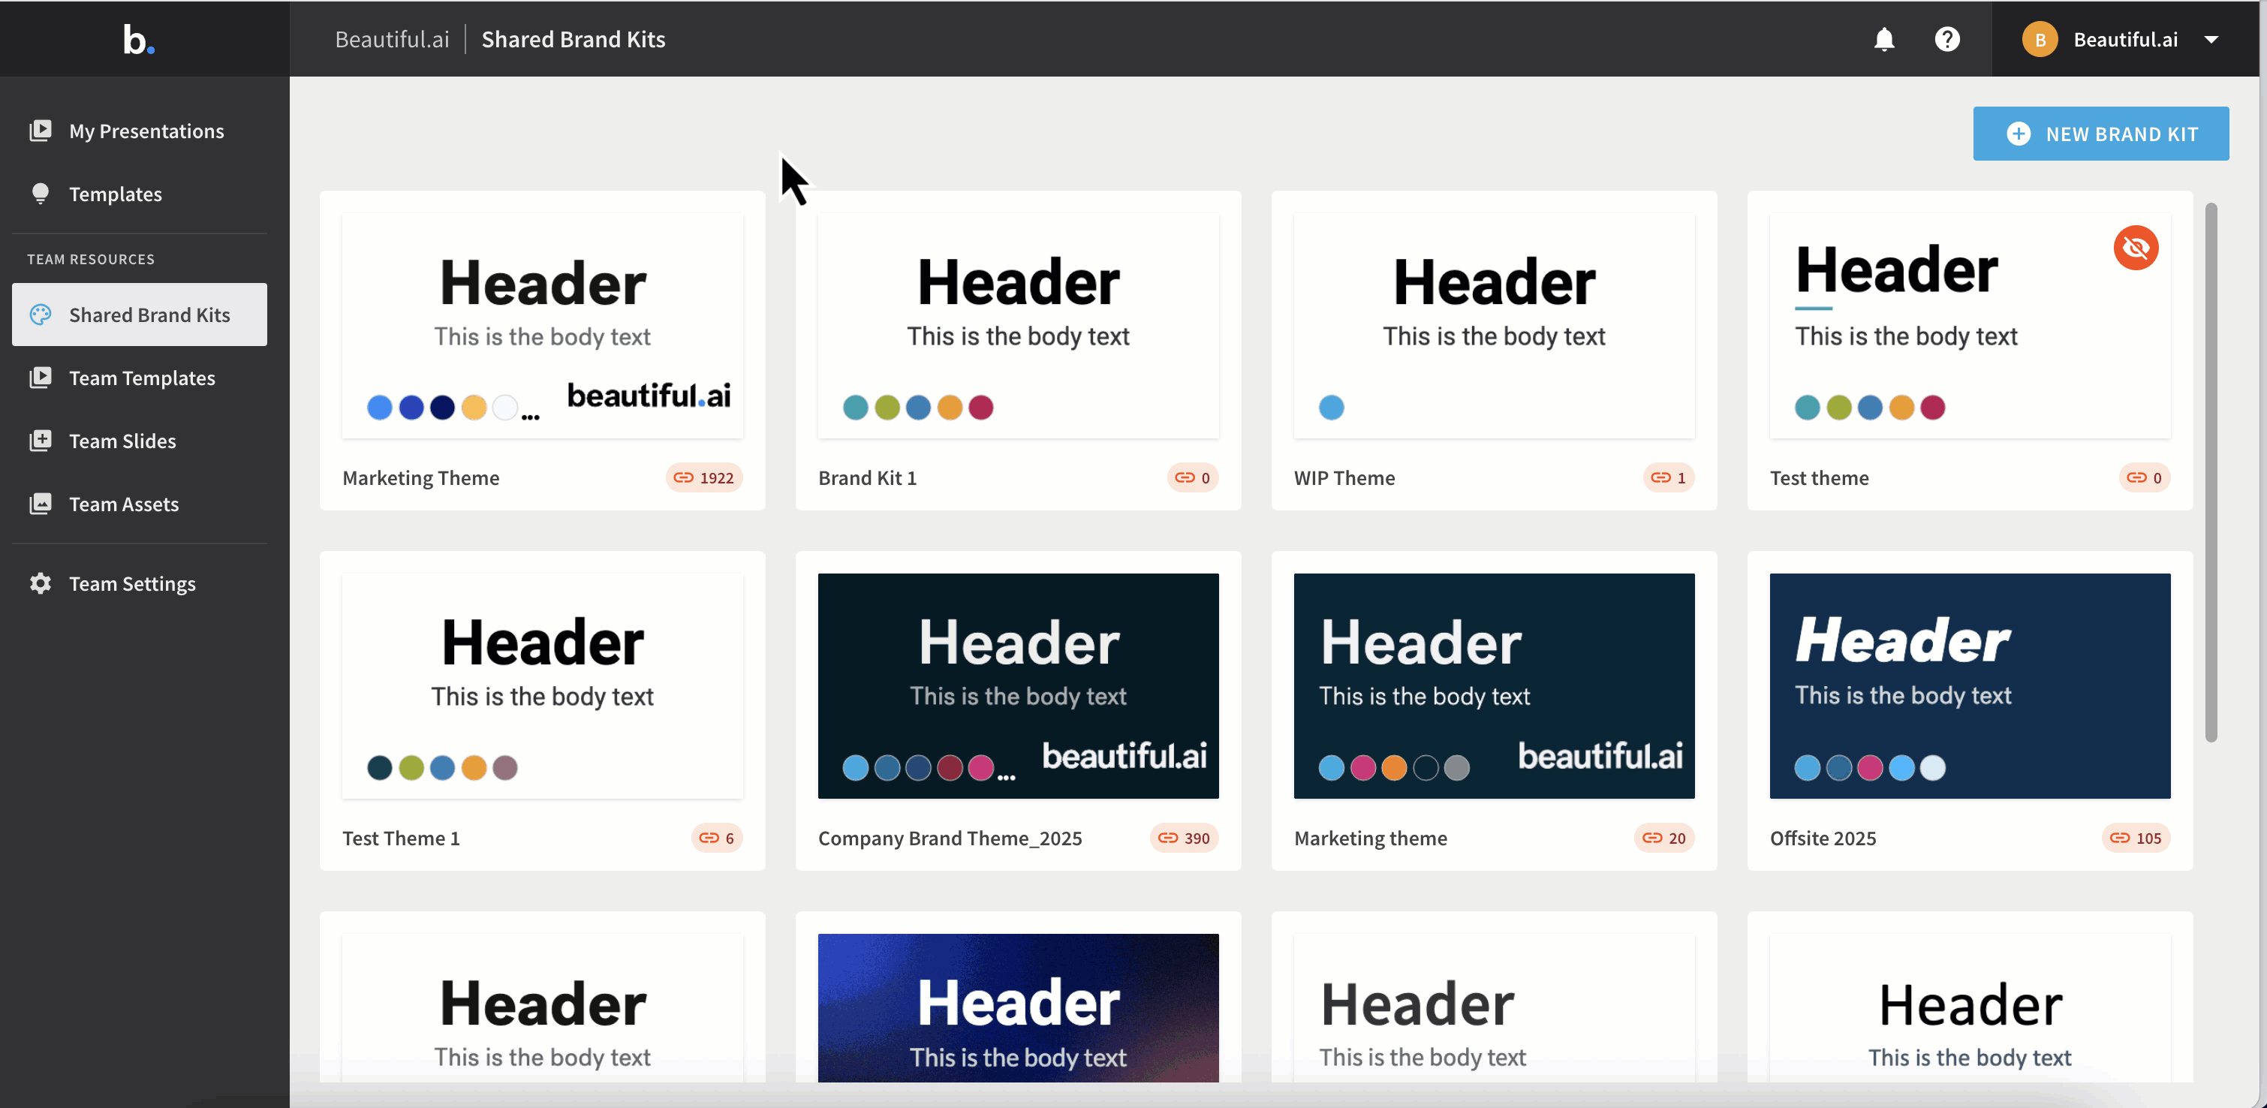This screenshot has width=2267, height=1108.
Task: Click the white swatch in Offsite 2025
Action: pyautogui.click(x=1933, y=767)
